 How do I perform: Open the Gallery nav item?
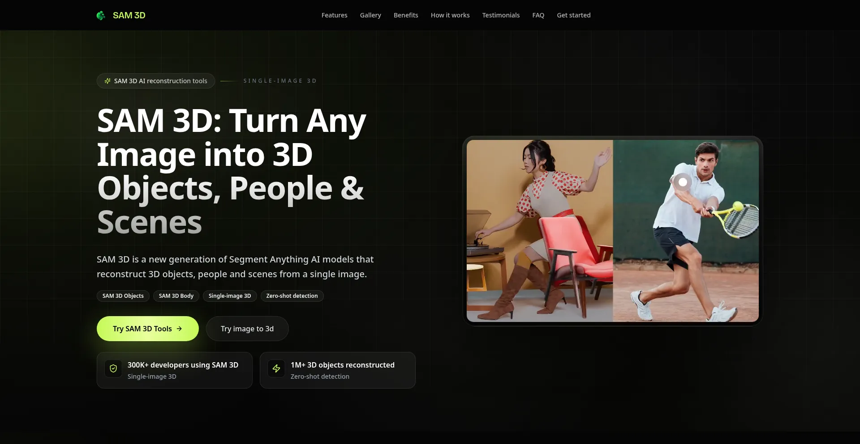[370, 15]
